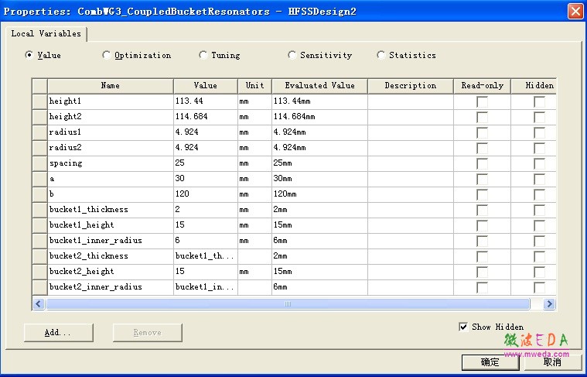This screenshot has width=587, height=377.
Task: Toggle Read-only checkbox for bucket2_inner_radius
Action: (x=482, y=287)
